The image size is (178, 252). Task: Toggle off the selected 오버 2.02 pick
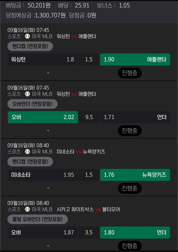coord(42,117)
